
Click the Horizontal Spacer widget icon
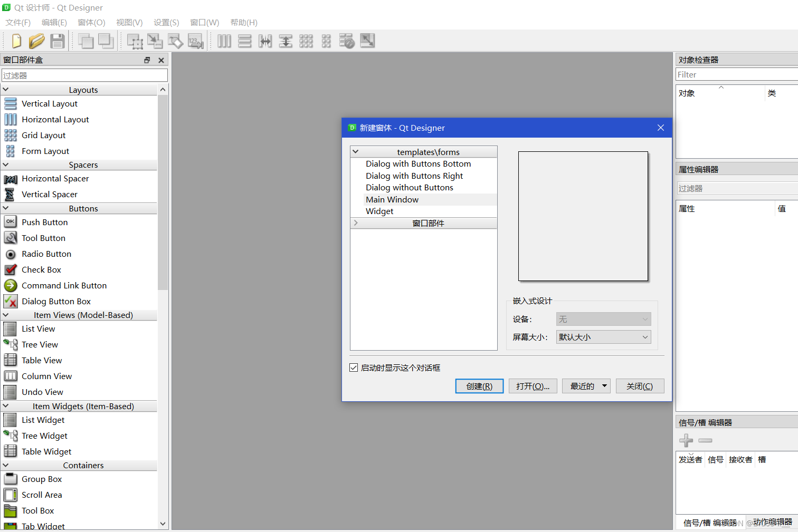(11, 179)
